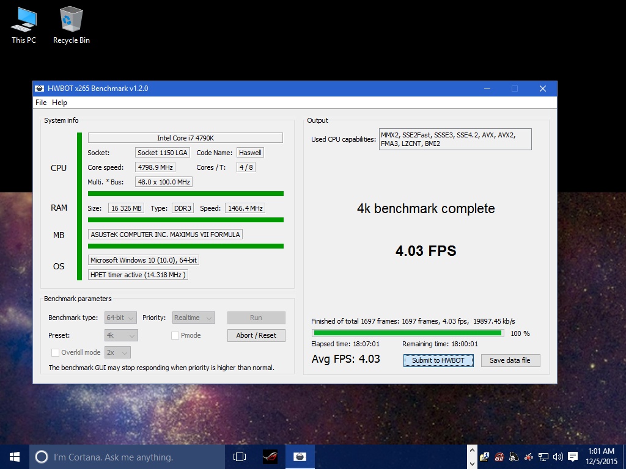Click the 48.0 x 100.0 MHz value
626x469 pixels.
pos(164,182)
